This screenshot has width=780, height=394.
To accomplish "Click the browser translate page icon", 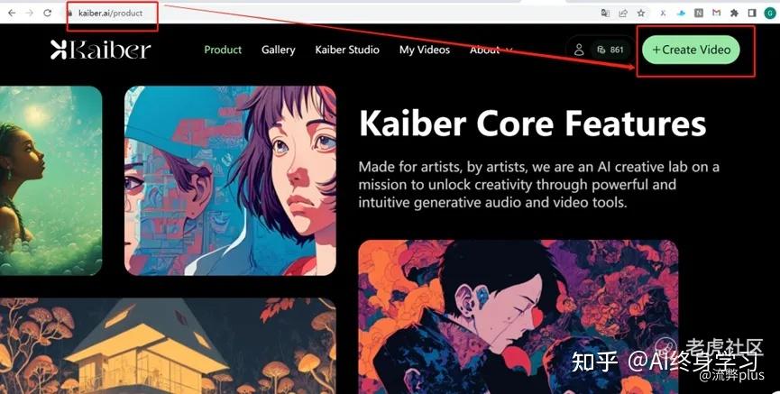I will coord(605,14).
